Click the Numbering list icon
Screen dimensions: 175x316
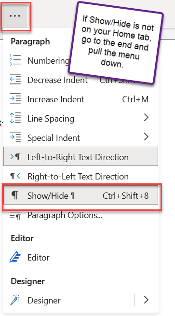(x=15, y=60)
